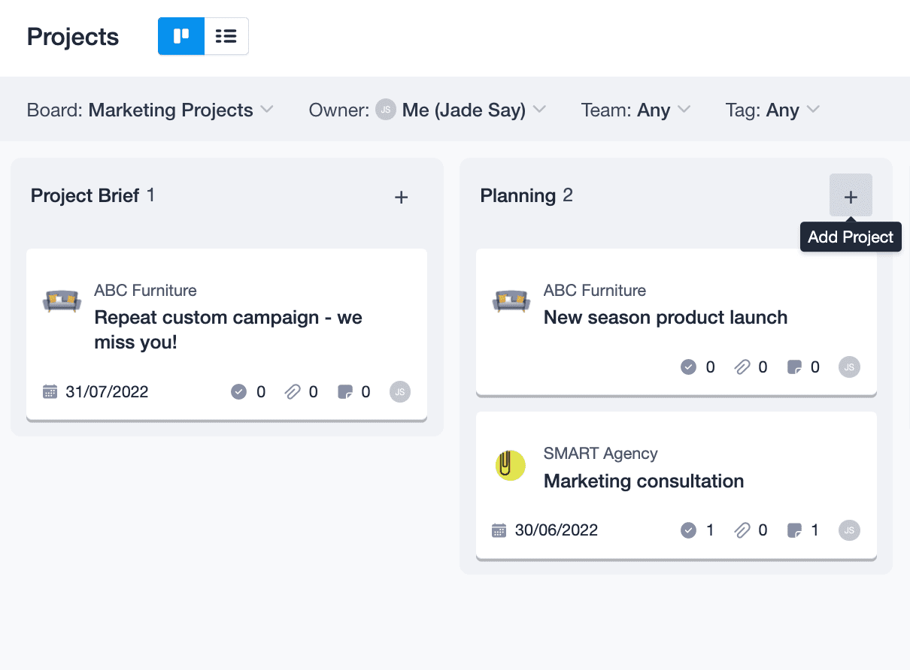Image resolution: width=910 pixels, height=670 pixels.
Task: Click notes icon on New season product launch card
Action: click(x=794, y=367)
